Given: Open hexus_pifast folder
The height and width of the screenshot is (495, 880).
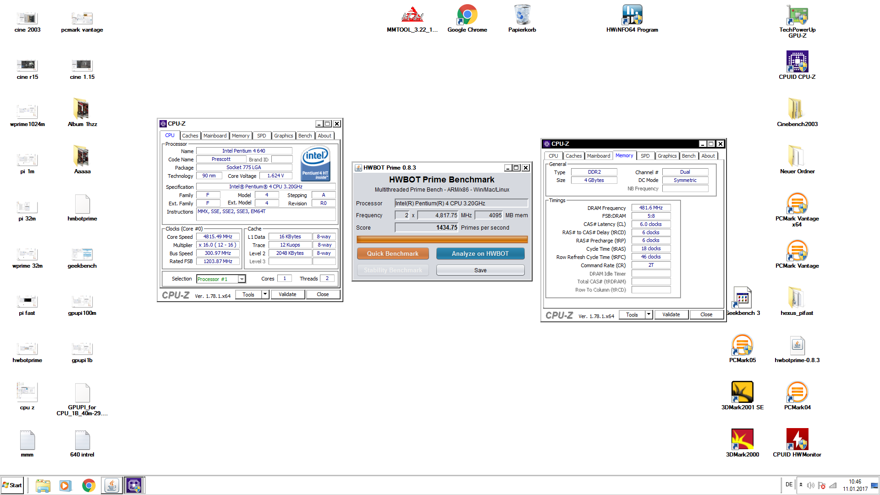Looking at the screenshot, I should coord(797,301).
